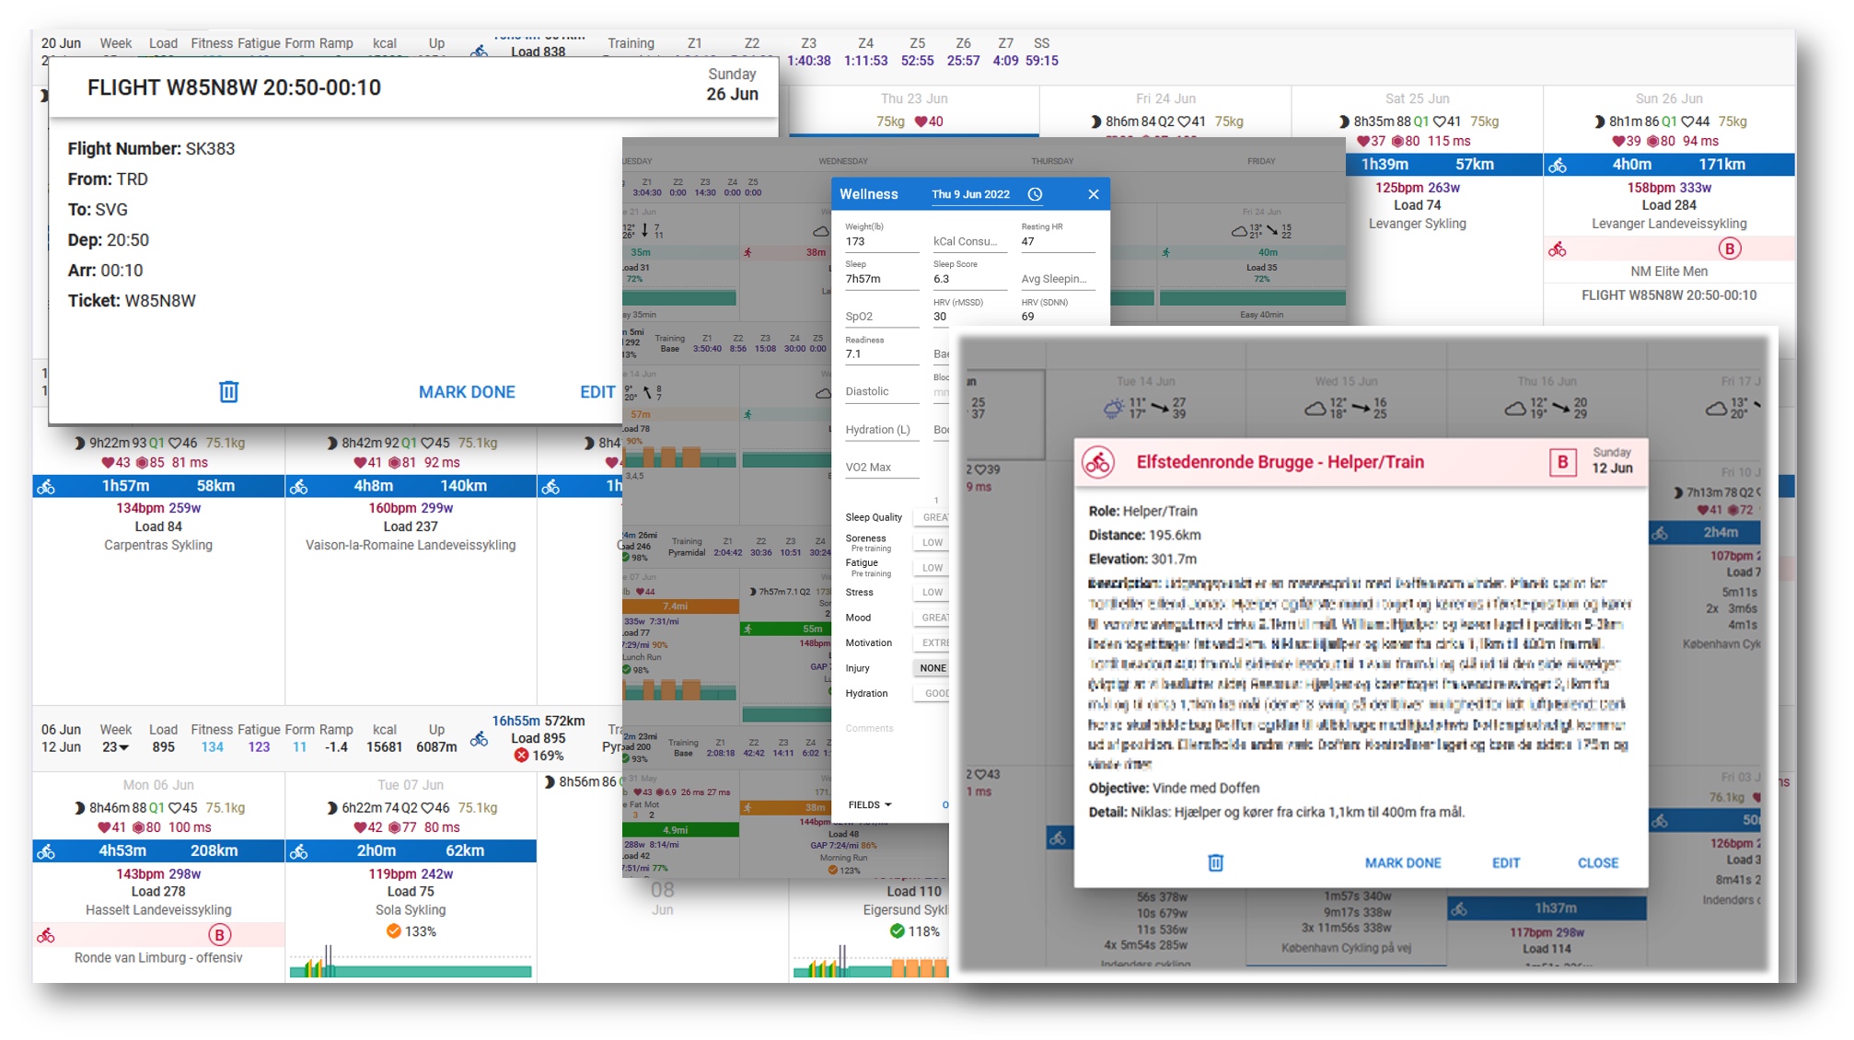Select NONE for Injury in Wellness
1854x1040 pixels.
pyautogui.click(x=933, y=668)
